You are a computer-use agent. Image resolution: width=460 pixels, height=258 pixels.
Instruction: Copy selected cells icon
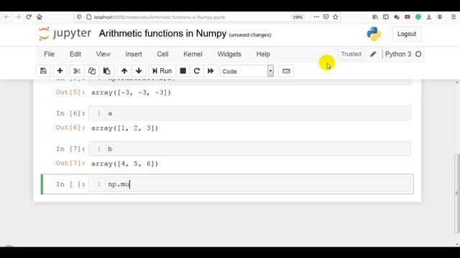[92, 71]
